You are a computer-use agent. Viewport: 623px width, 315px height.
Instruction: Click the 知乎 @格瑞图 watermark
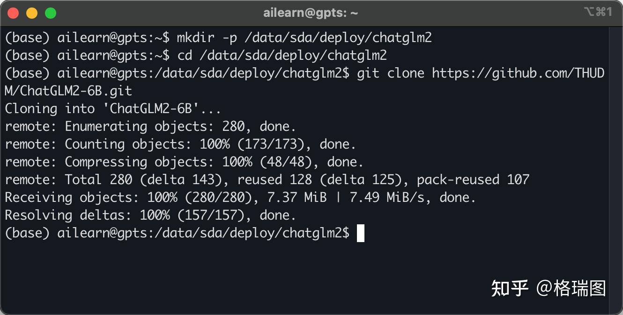coord(549,288)
